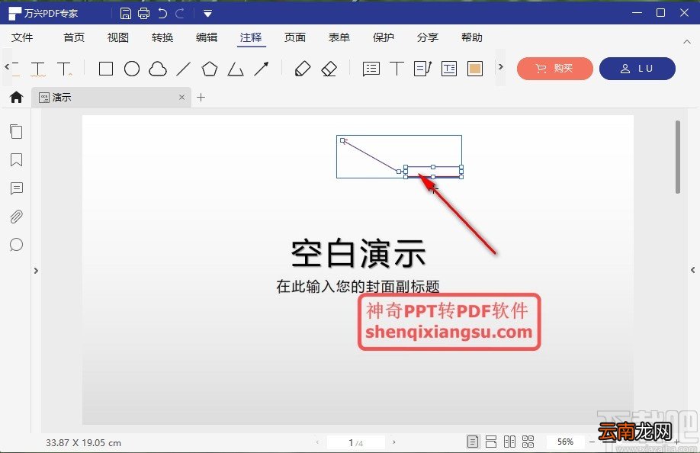The image size is (700, 453).
Task: Select the 注释 tab
Action: pos(251,37)
